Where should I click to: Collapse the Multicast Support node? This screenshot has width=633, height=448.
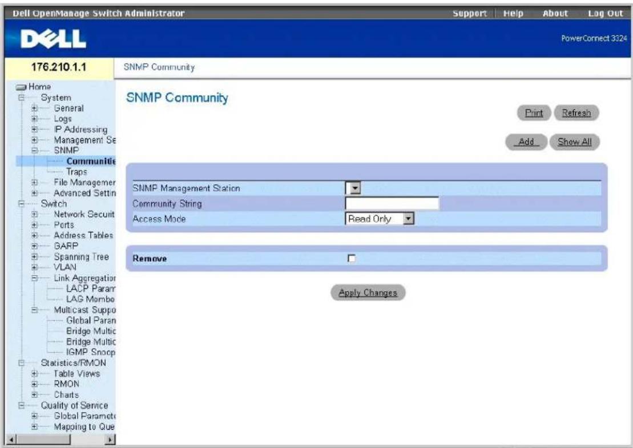coord(35,310)
